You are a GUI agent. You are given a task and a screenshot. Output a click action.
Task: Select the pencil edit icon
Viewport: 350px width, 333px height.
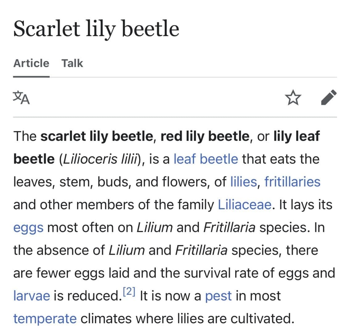[x=329, y=97]
